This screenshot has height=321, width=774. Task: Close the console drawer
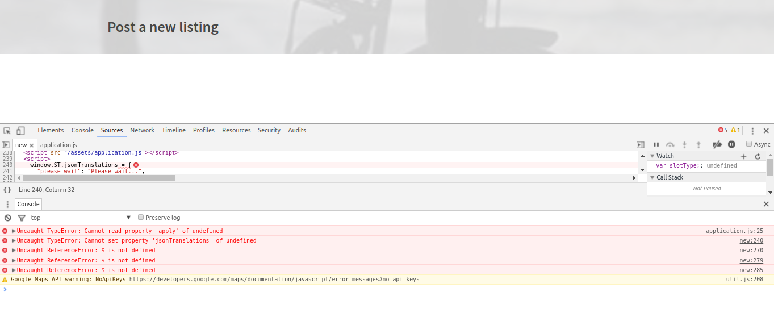click(x=766, y=204)
